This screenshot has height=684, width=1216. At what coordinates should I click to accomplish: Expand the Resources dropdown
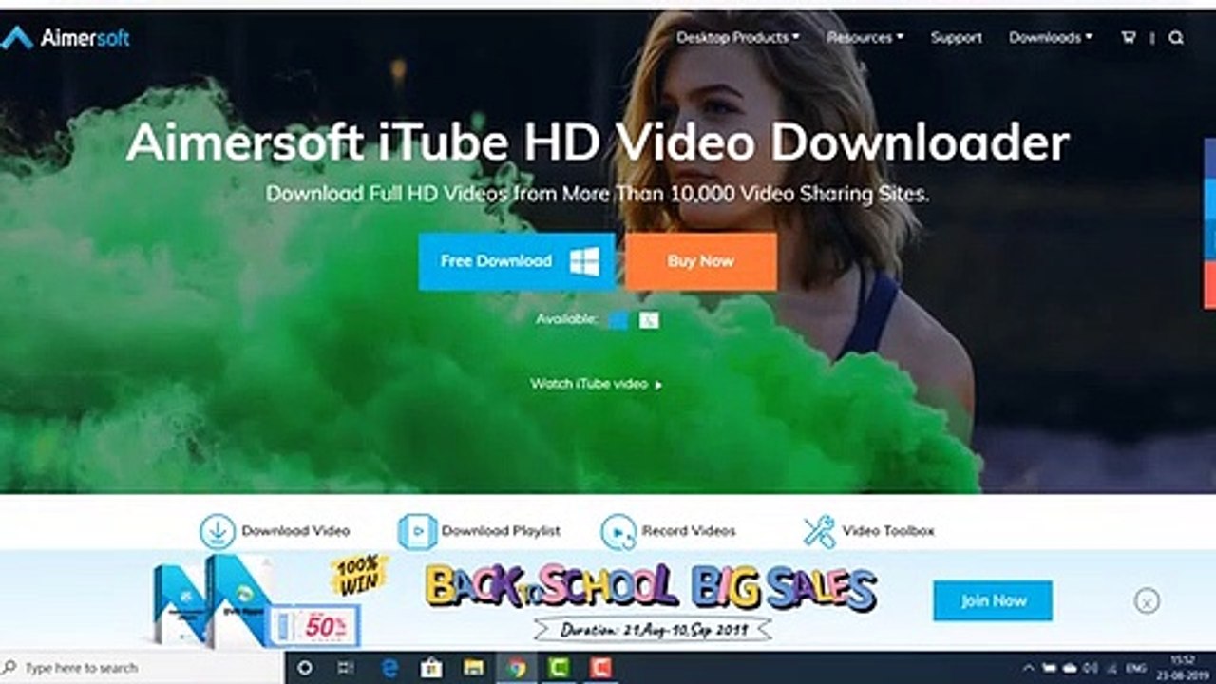(864, 37)
